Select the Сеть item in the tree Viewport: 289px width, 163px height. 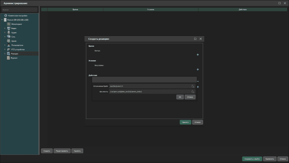[13, 37]
